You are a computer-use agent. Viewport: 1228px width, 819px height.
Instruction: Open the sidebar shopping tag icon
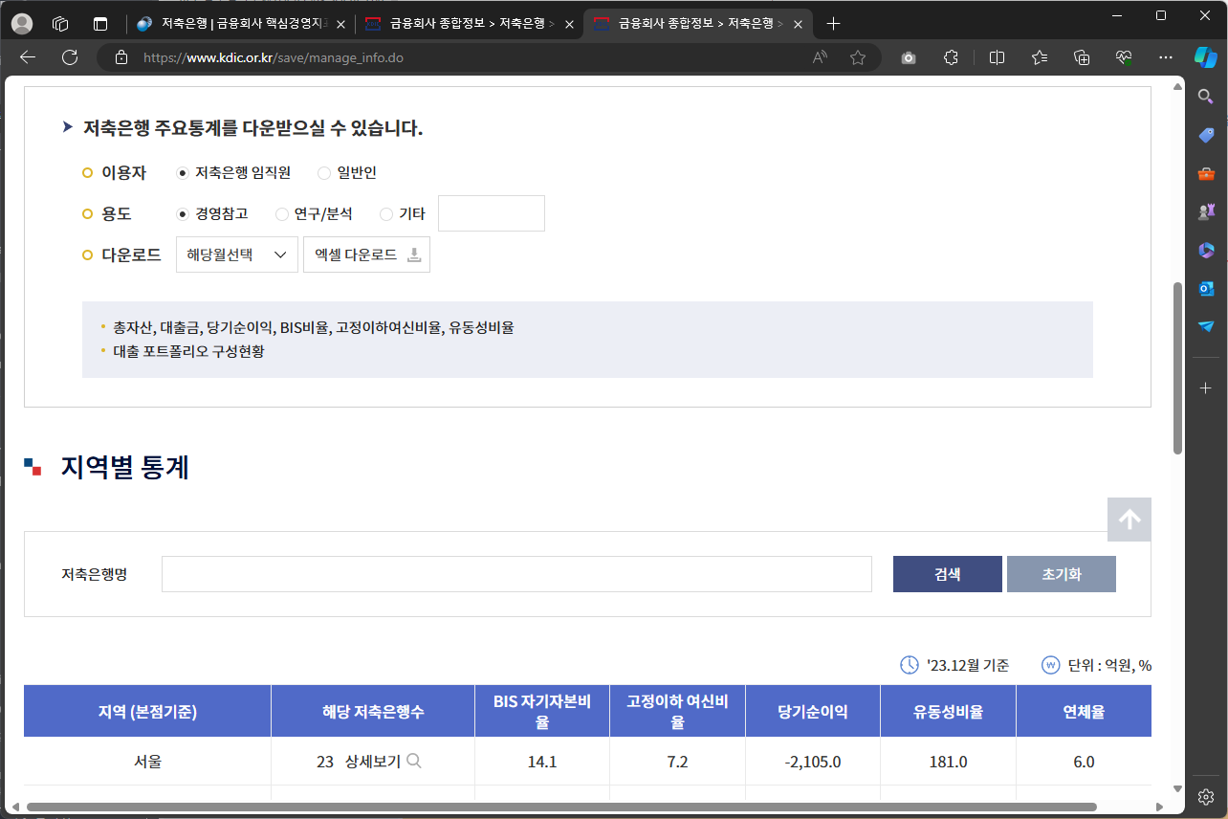coord(1206,135)
